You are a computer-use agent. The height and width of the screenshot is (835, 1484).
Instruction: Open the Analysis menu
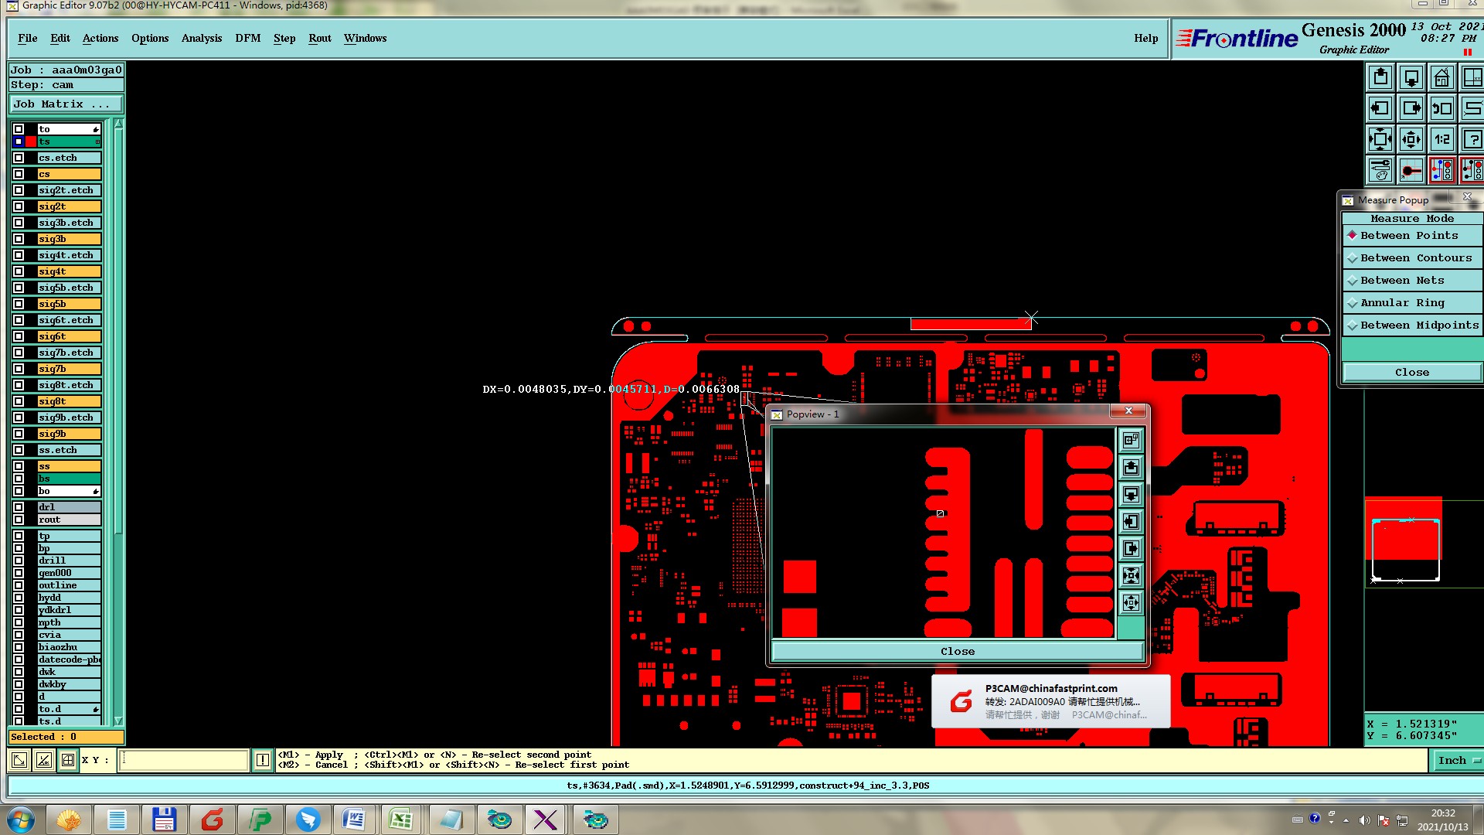click(x=201, y=39)
